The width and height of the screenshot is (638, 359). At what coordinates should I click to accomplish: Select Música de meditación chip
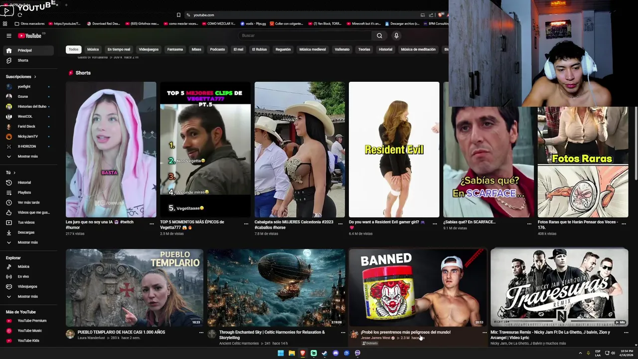[418, 49]
